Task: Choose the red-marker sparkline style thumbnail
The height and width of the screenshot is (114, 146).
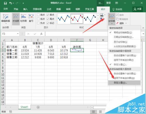Action: [x=77, y=19]
